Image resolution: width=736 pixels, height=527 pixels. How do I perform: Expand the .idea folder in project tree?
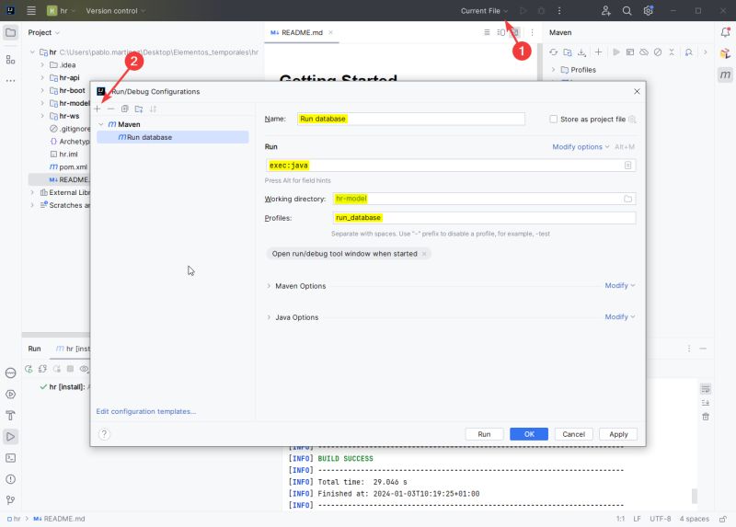[41, 64]
